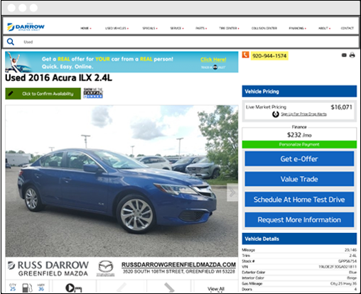Open the Parts menu
This screenshot has width=361, height=294.
(201, 28)
